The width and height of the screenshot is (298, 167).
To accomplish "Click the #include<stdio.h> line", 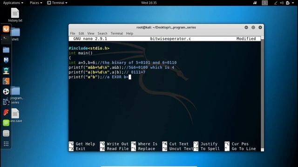I will 89,48.
